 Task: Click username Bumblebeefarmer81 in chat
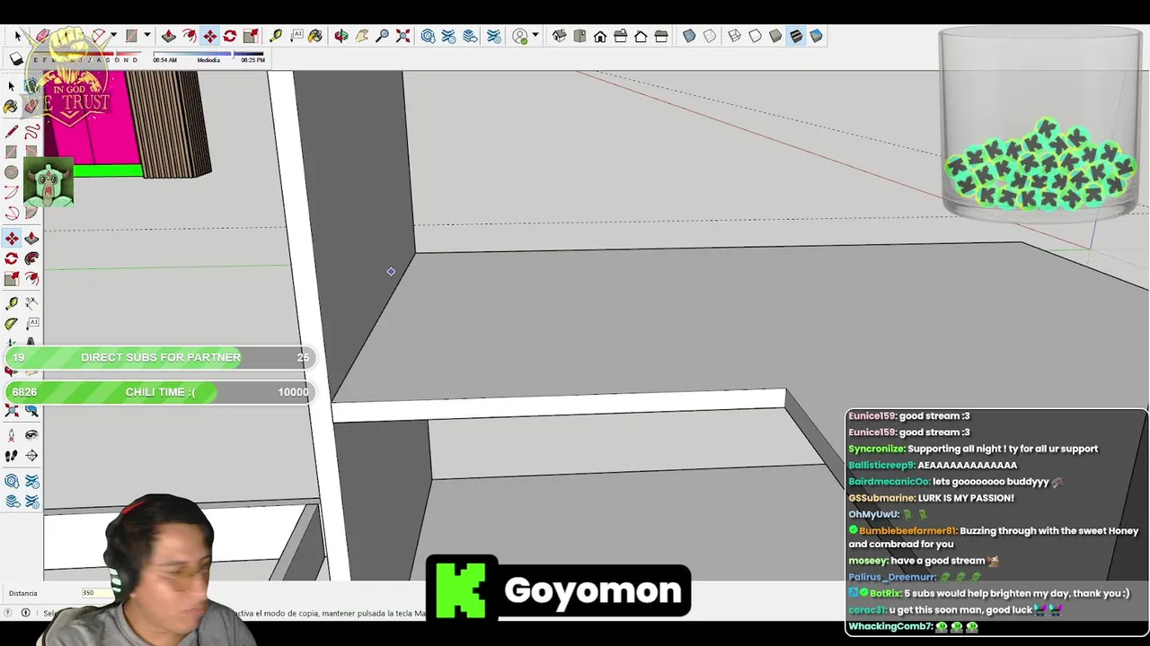click(x=907, y=530)
